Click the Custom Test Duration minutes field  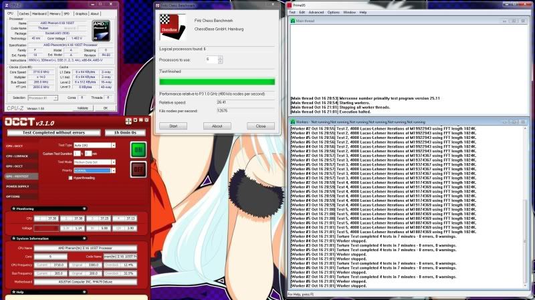point(88,154)
